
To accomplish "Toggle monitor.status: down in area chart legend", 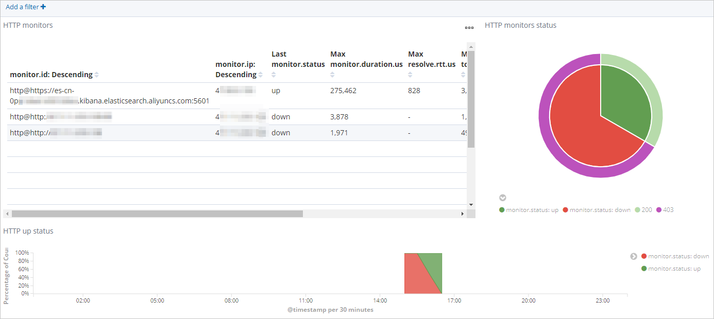I will [x=675, y=256].
